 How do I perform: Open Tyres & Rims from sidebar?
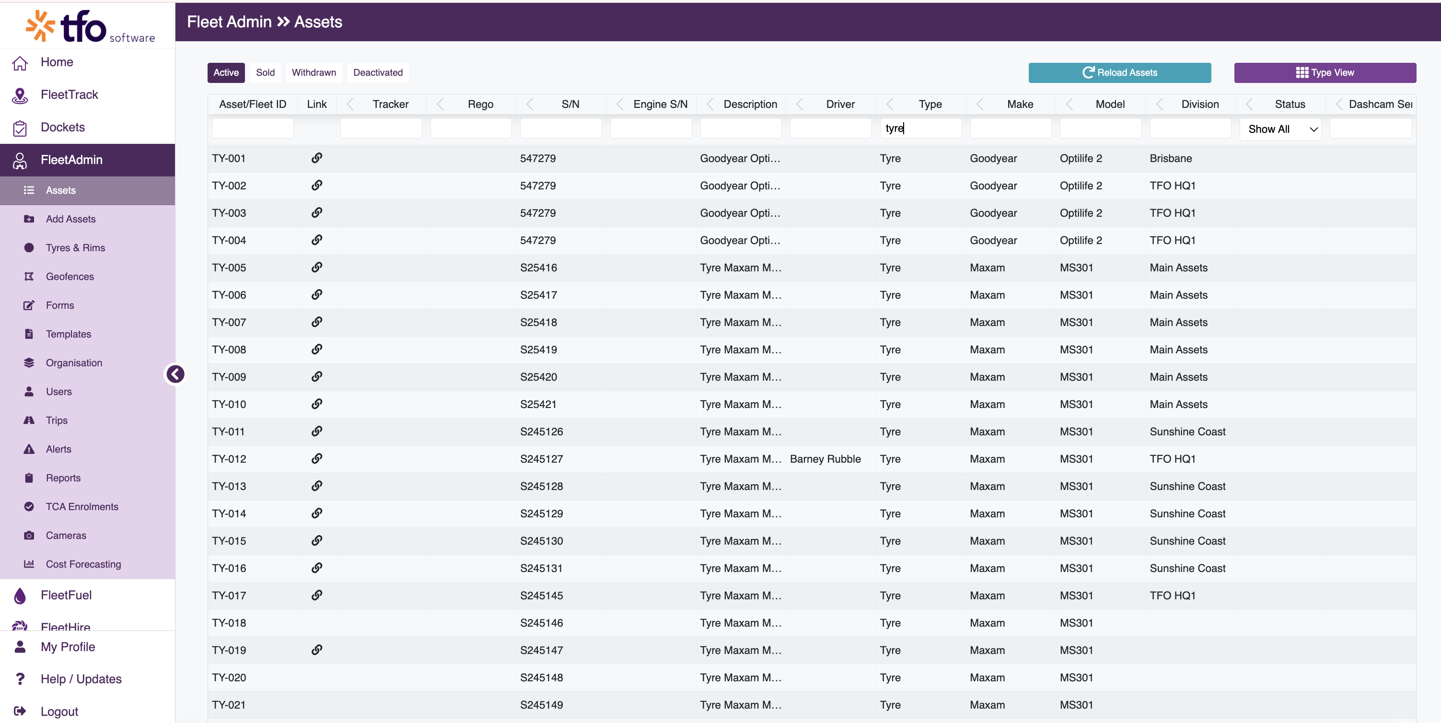click(76, 247)
